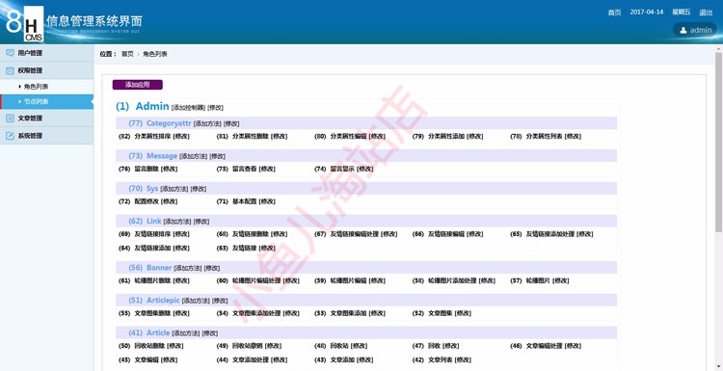Click 修改 for 轮播图片删除 (61)
This screenshot has height=371, width=723.
tap(181, 280)
